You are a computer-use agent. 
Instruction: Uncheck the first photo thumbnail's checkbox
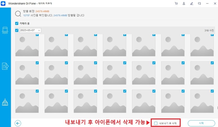tap(37, 35)
